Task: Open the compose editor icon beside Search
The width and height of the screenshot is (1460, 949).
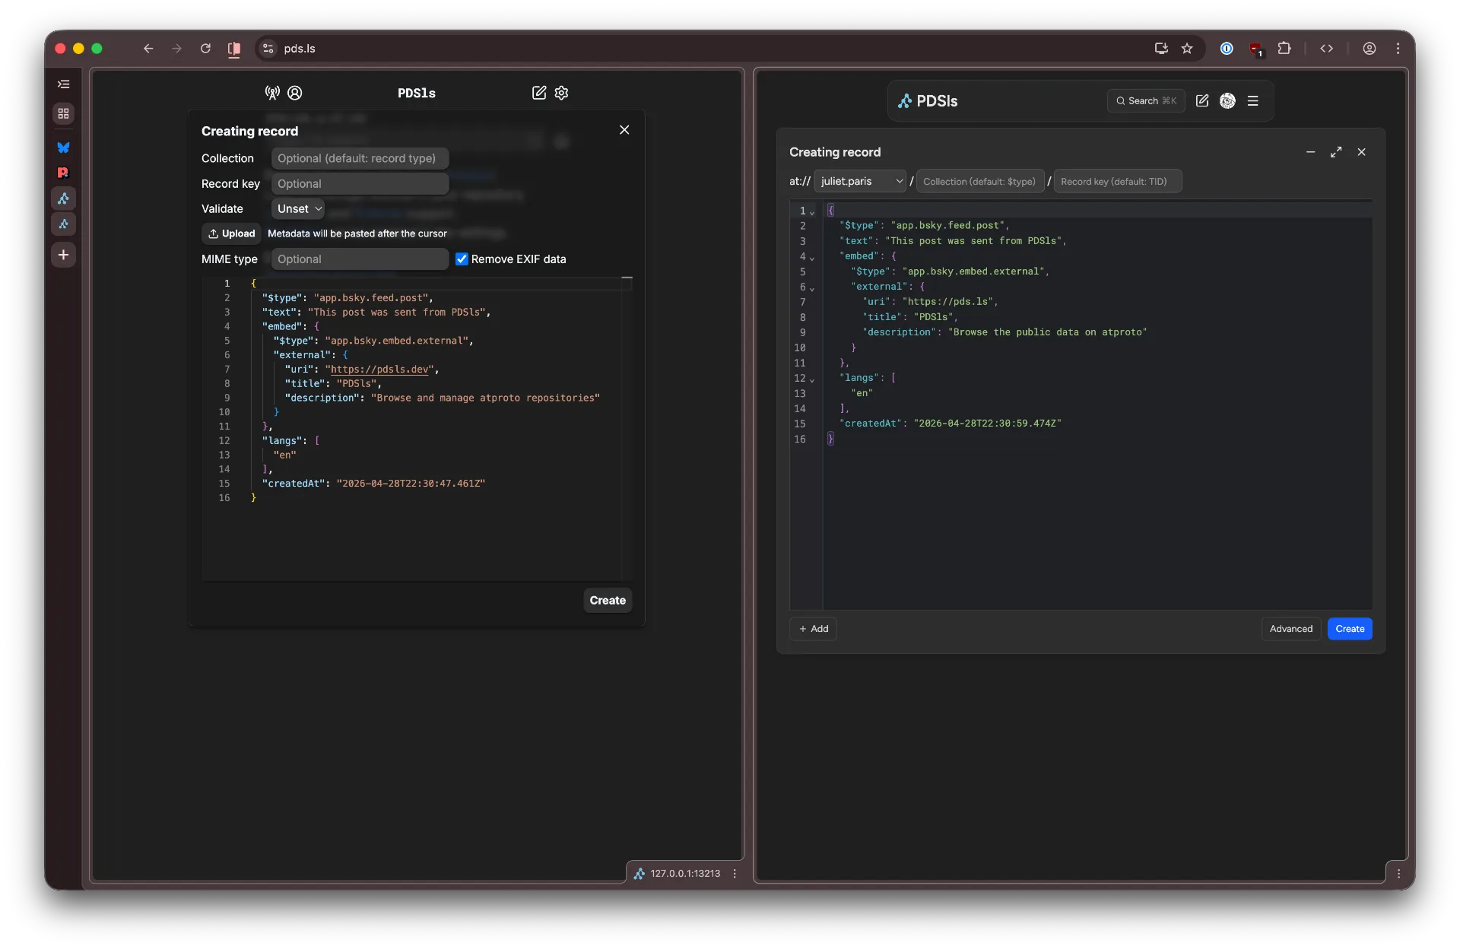Action: tap(1202, 100)
